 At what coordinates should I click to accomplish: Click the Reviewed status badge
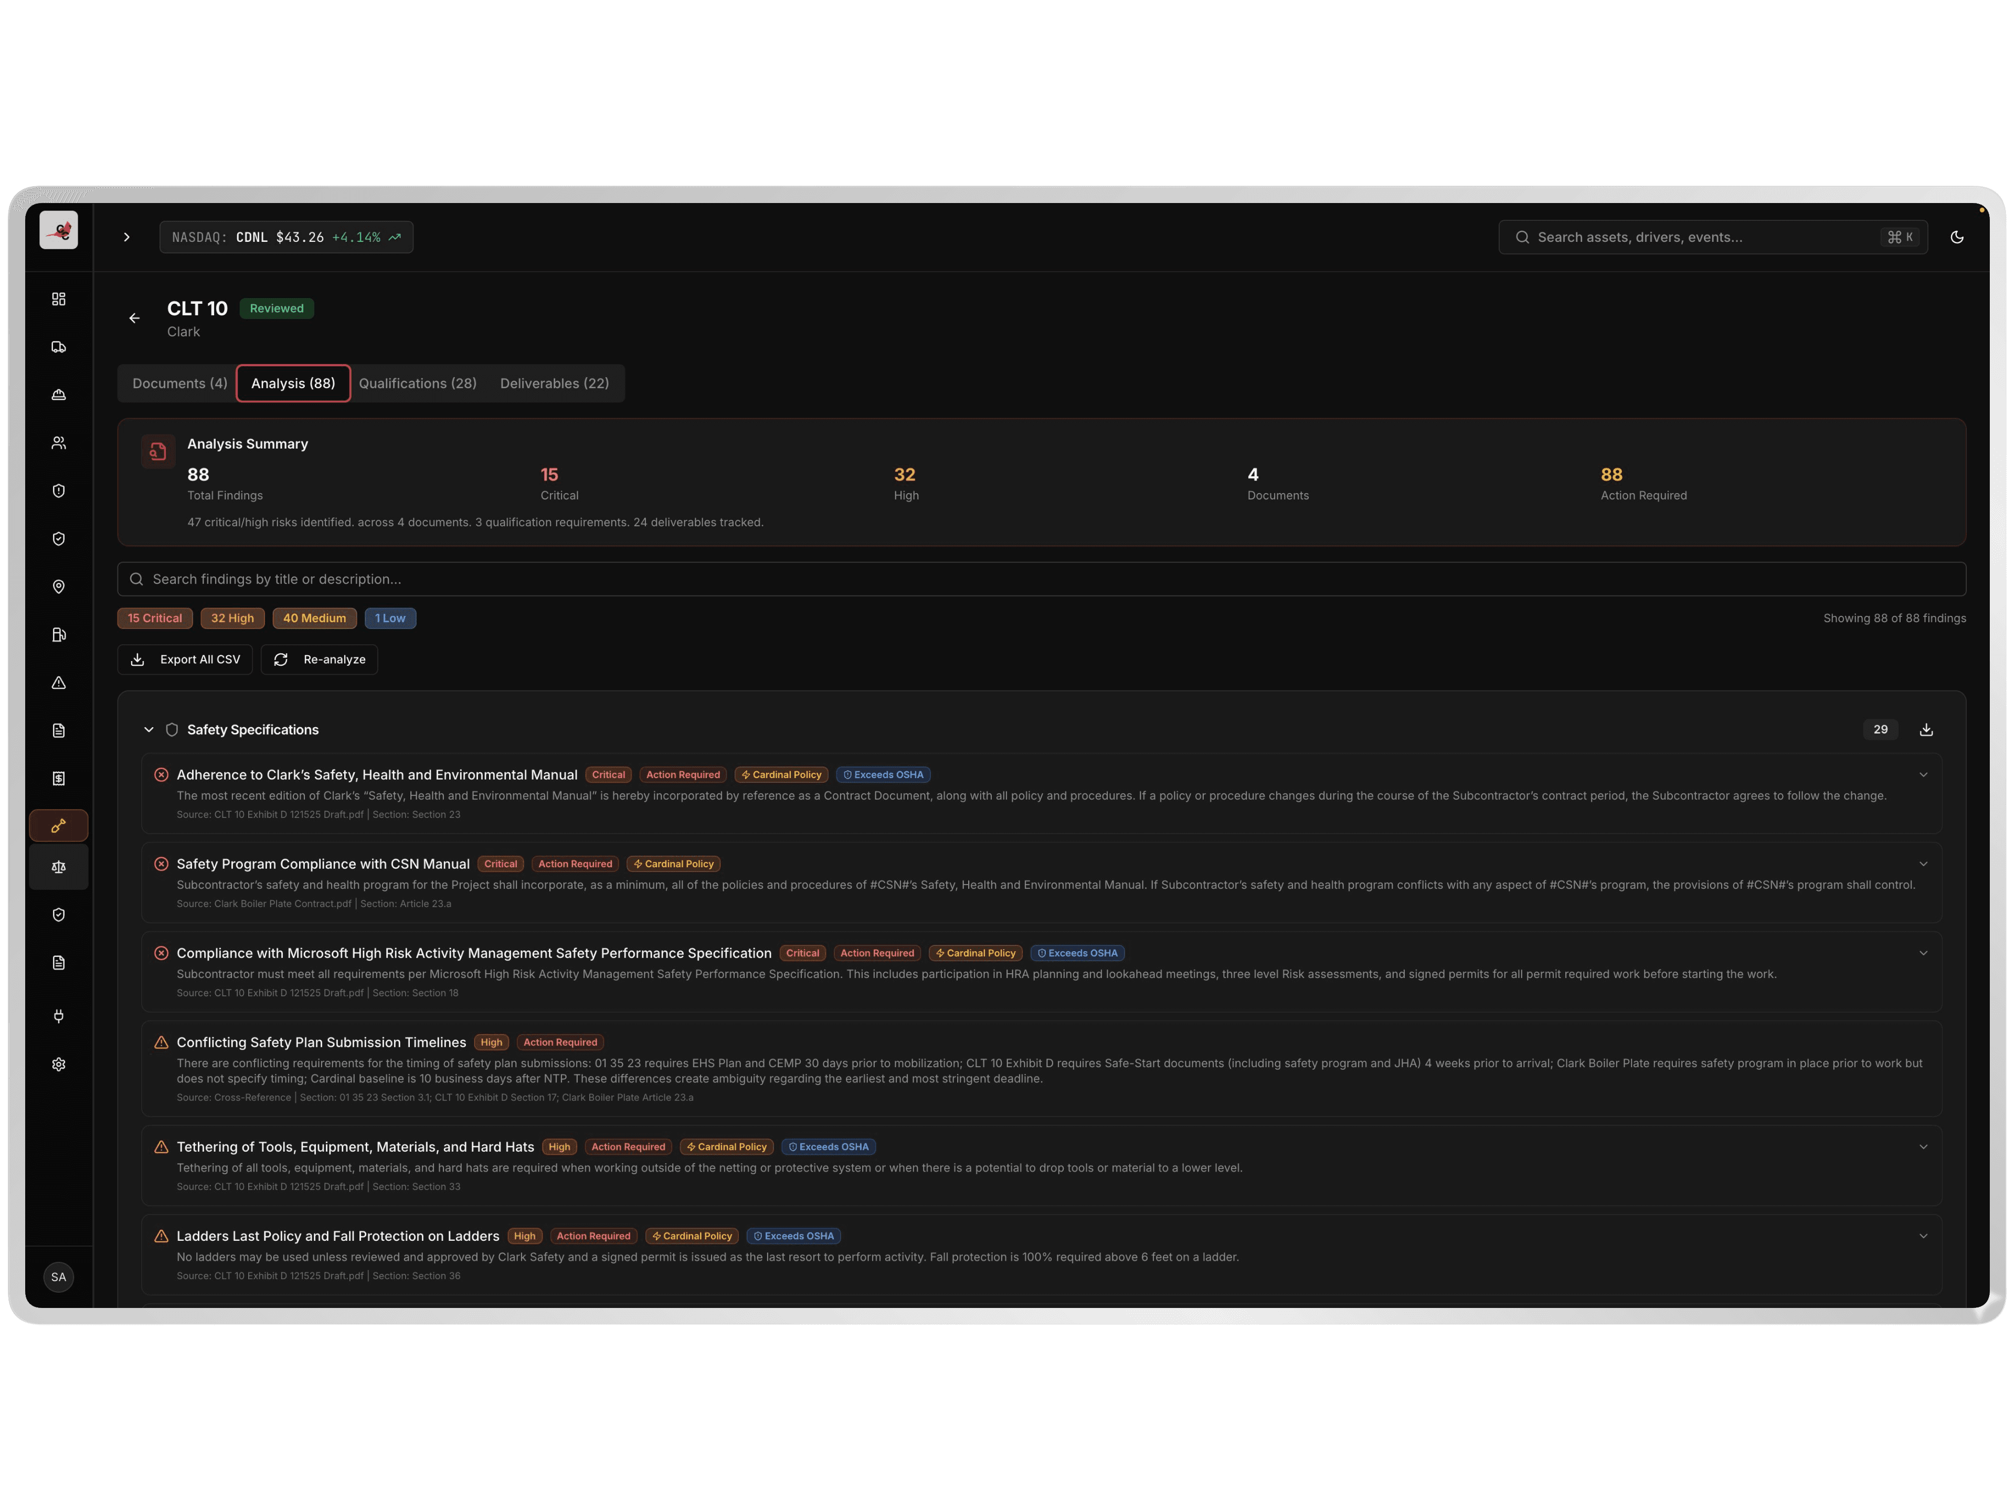[277, 308]
